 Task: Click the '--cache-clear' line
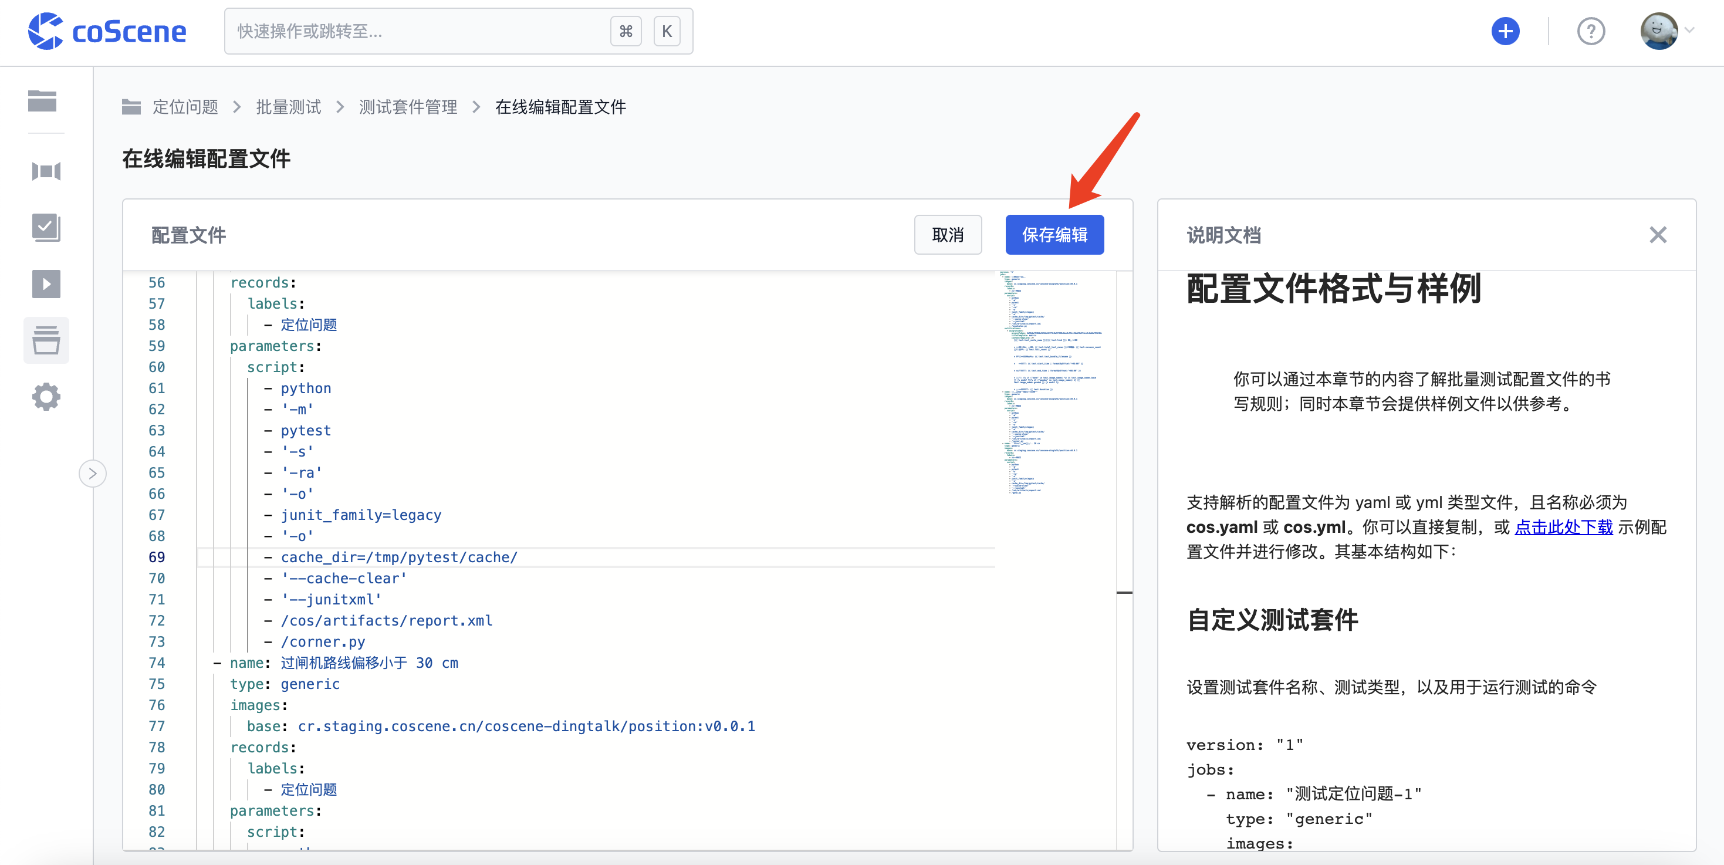(x=343, y=578)
